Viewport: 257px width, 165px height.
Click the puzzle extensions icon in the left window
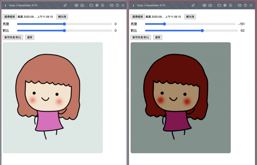[x=112, y=6]
